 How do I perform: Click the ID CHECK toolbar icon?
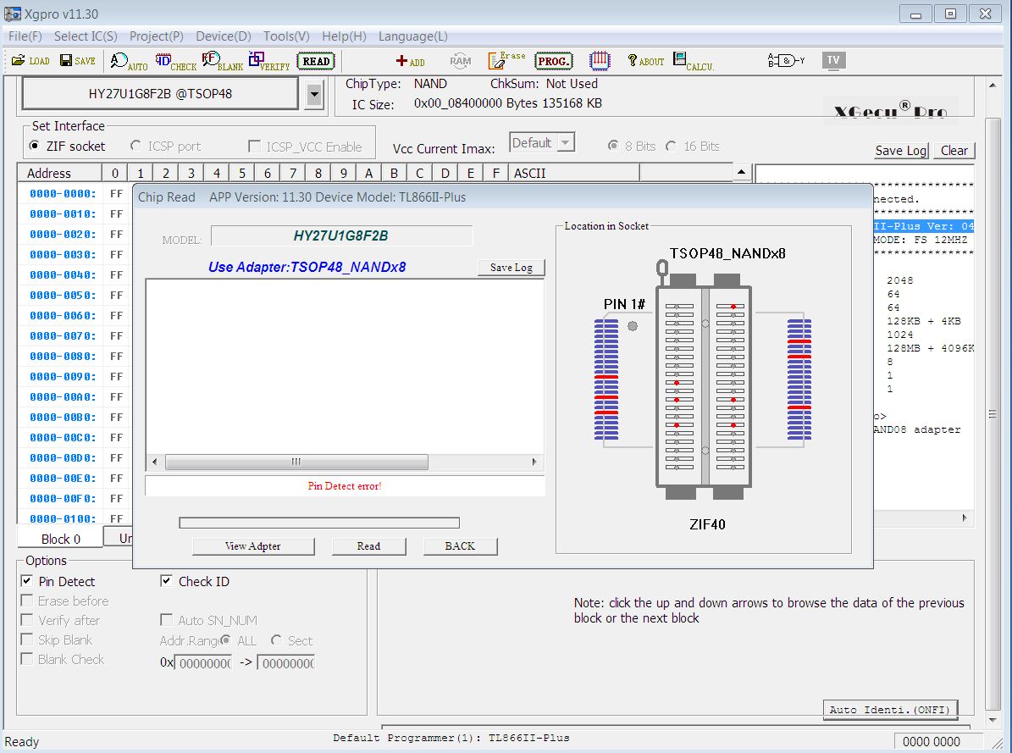click(x=175, y=61)
